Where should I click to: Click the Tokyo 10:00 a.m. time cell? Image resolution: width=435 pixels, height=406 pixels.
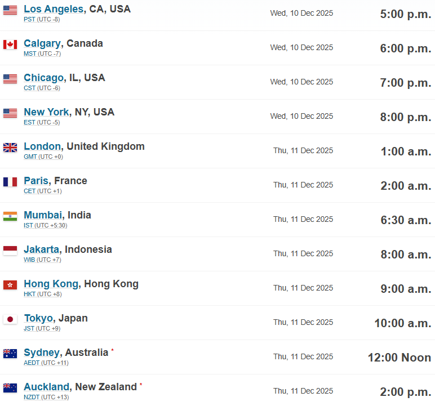[402, 323]
